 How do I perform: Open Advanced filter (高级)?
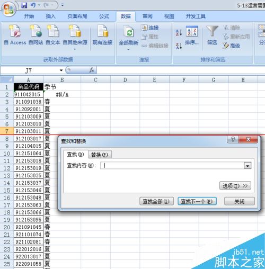(x=231, y=46)
